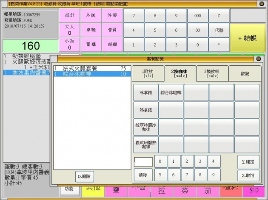Select the 勁辣雞腿堡 order line

point(26,56)
